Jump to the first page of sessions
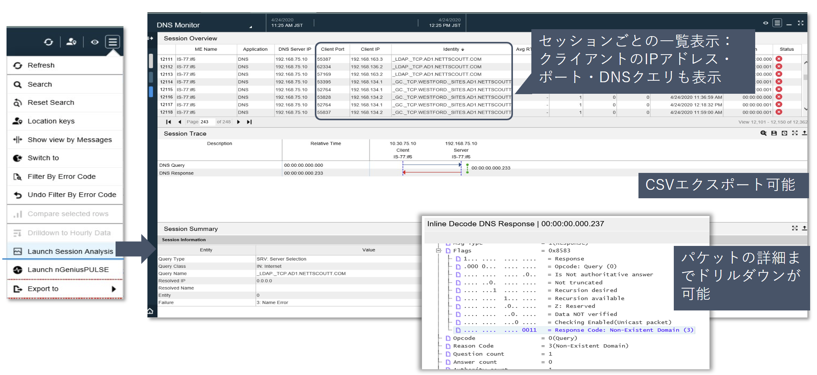Image resolution: width=817 pixels, height=375 pixels. click(x=168, y=122)
